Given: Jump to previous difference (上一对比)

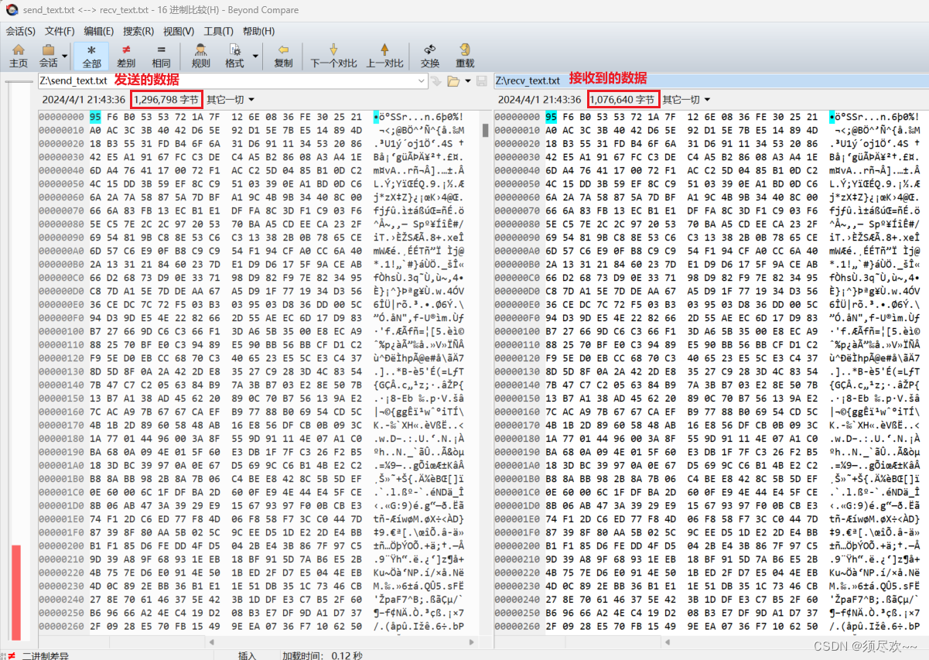Looking at the screenshot, I should [x=384, y=55].
